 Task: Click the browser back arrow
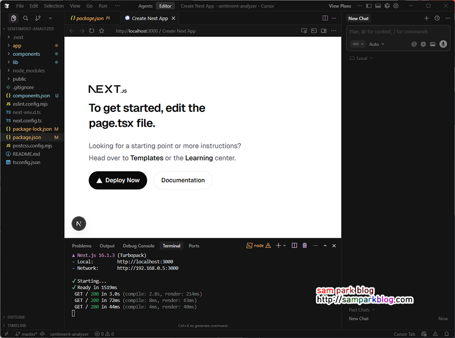coord(72,31)
